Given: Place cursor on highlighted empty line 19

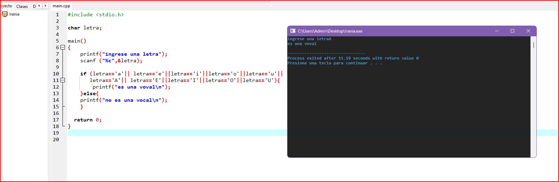Looking at the screenshot, I should coord(174,133).
